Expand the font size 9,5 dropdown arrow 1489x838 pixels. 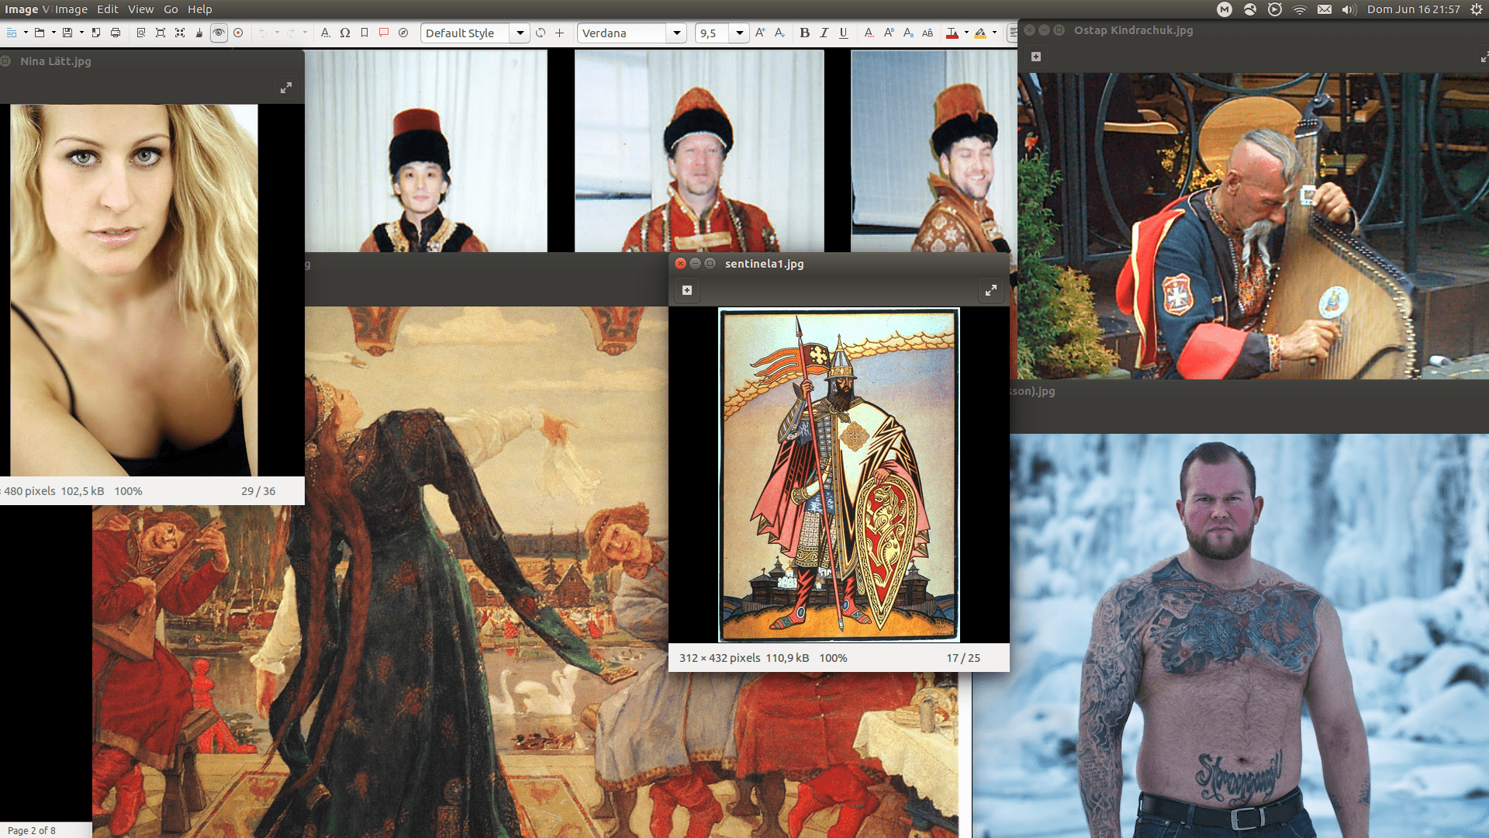tap(740, 33)
